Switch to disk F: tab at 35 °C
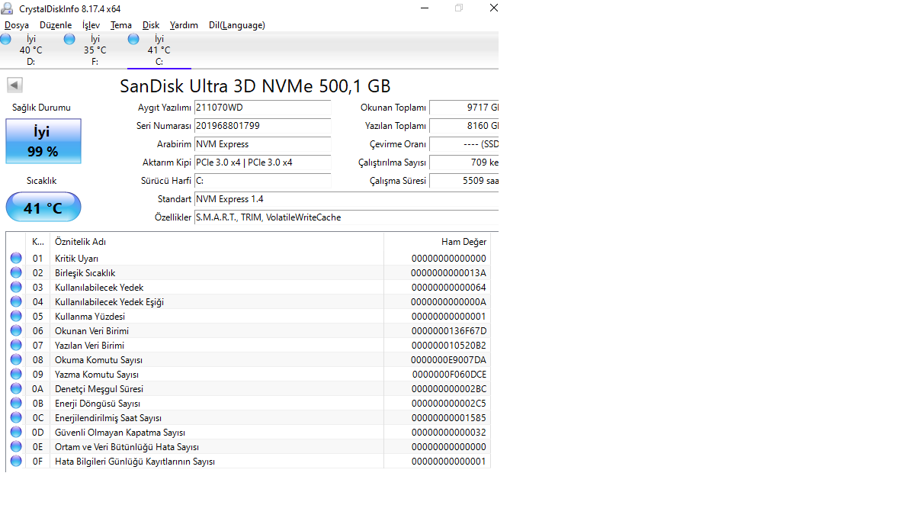This screenshot has width=911, height=531. coord(95,50)
